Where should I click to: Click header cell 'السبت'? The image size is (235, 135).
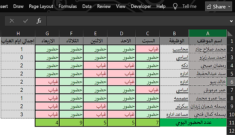148,41
